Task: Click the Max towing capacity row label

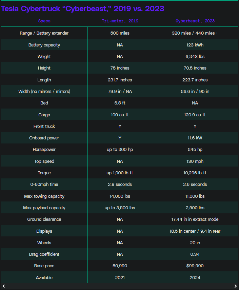Action: coord(44,196)
